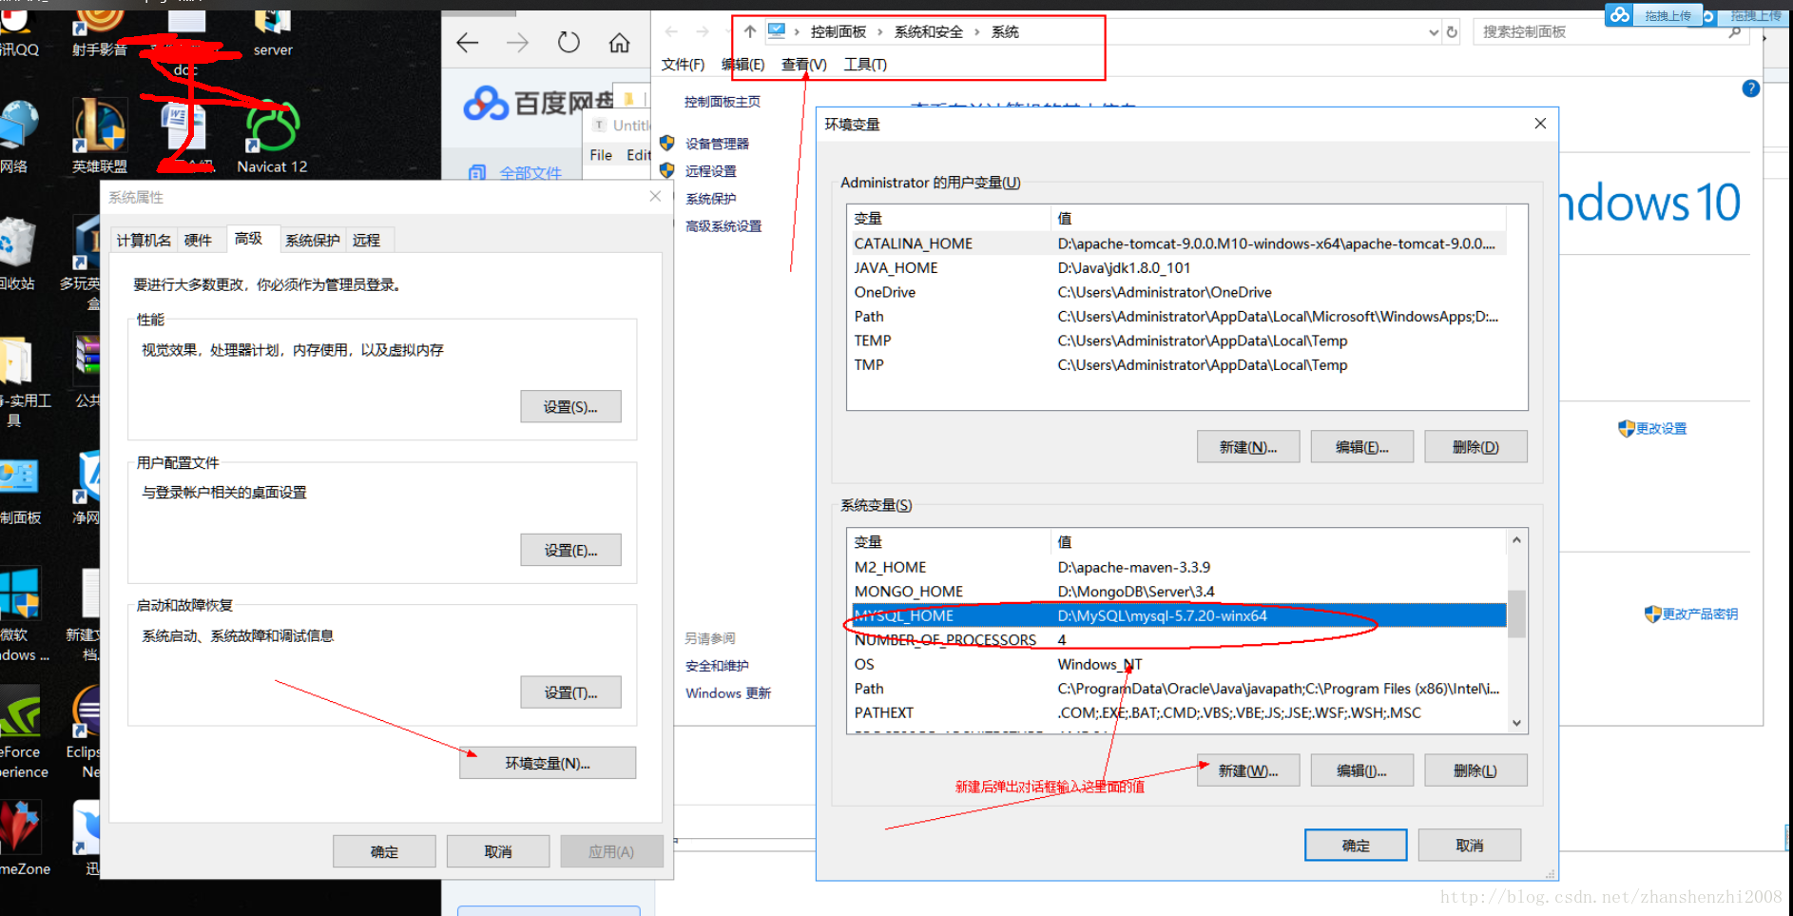Open the 文件(F) menu
This screenshot has width=1793, height=916.
point(683,65)
